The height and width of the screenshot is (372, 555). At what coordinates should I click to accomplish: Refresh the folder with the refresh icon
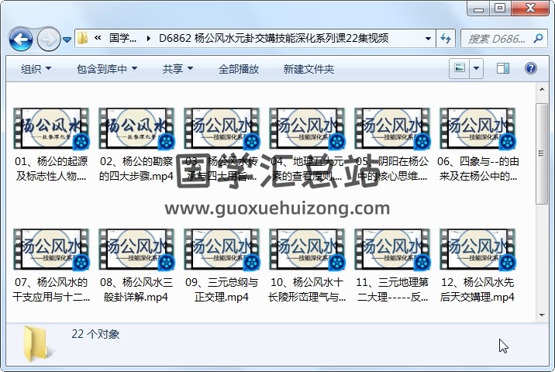(446, 38)
